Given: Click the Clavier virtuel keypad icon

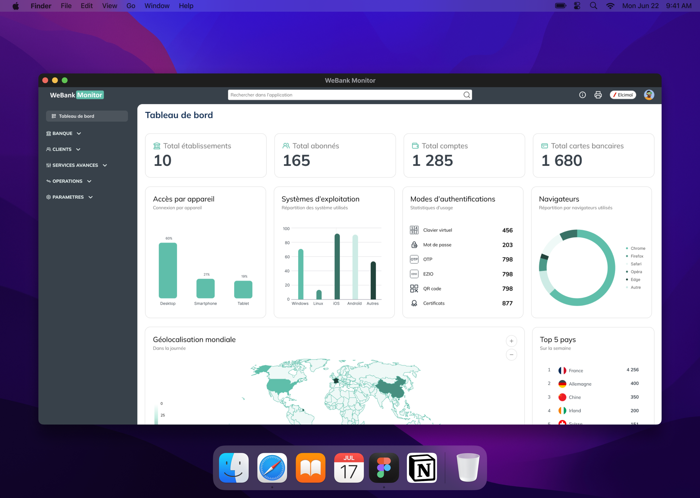Looking at the screenshot, I should coord(414,230).
